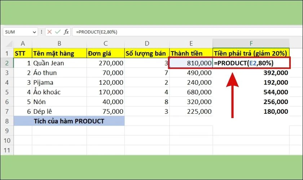Image resolution: width=303 pixels, height=180 pixels.
Task: Click the 225,000 total cell
Action: [191, 111]
